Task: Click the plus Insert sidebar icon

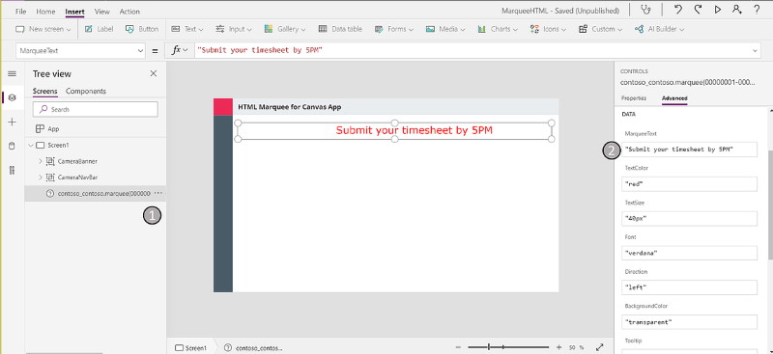Action: coord(13,123)
